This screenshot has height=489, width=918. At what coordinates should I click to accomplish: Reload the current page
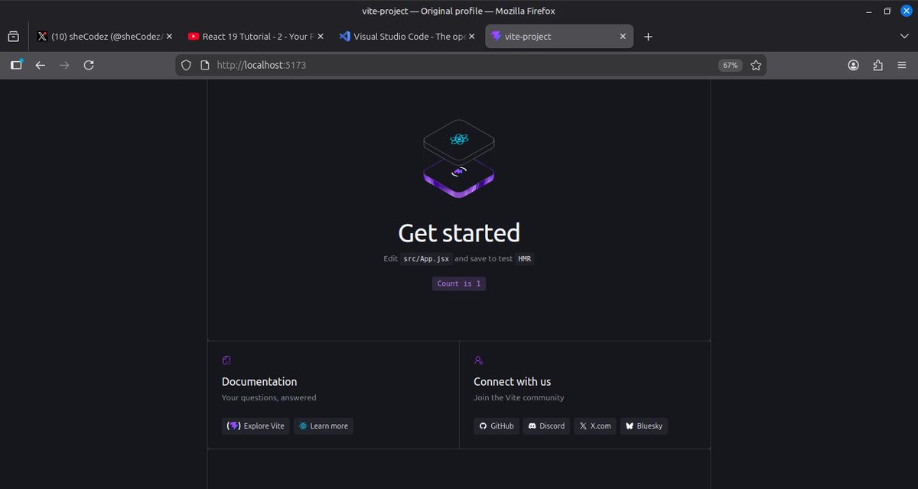[x=89, y=65]
